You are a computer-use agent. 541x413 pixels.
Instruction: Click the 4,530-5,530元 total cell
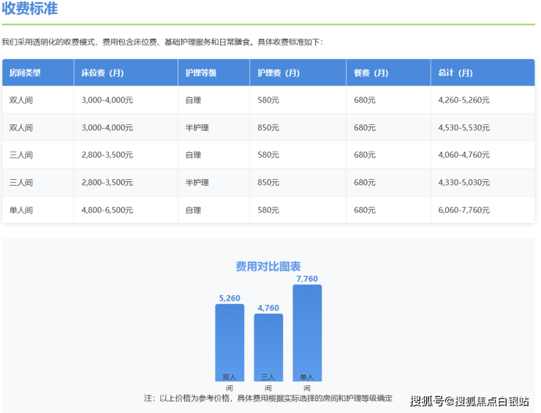[x=464, y=128]
